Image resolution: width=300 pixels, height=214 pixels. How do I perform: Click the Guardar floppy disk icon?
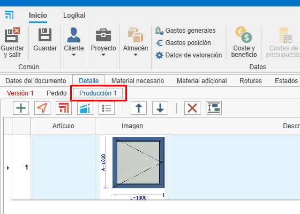point(45,35)
